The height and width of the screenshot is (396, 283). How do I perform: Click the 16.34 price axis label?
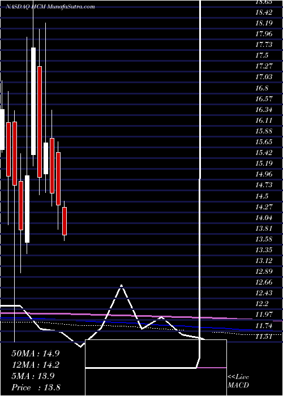pos(264,110)
